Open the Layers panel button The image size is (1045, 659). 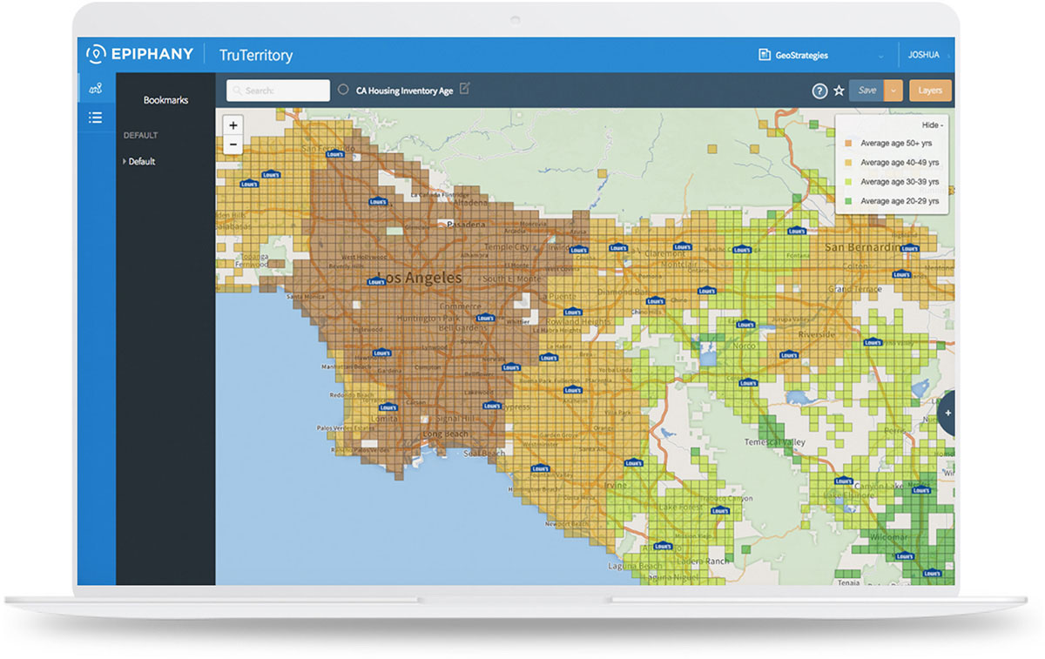[x=930, y=91]
